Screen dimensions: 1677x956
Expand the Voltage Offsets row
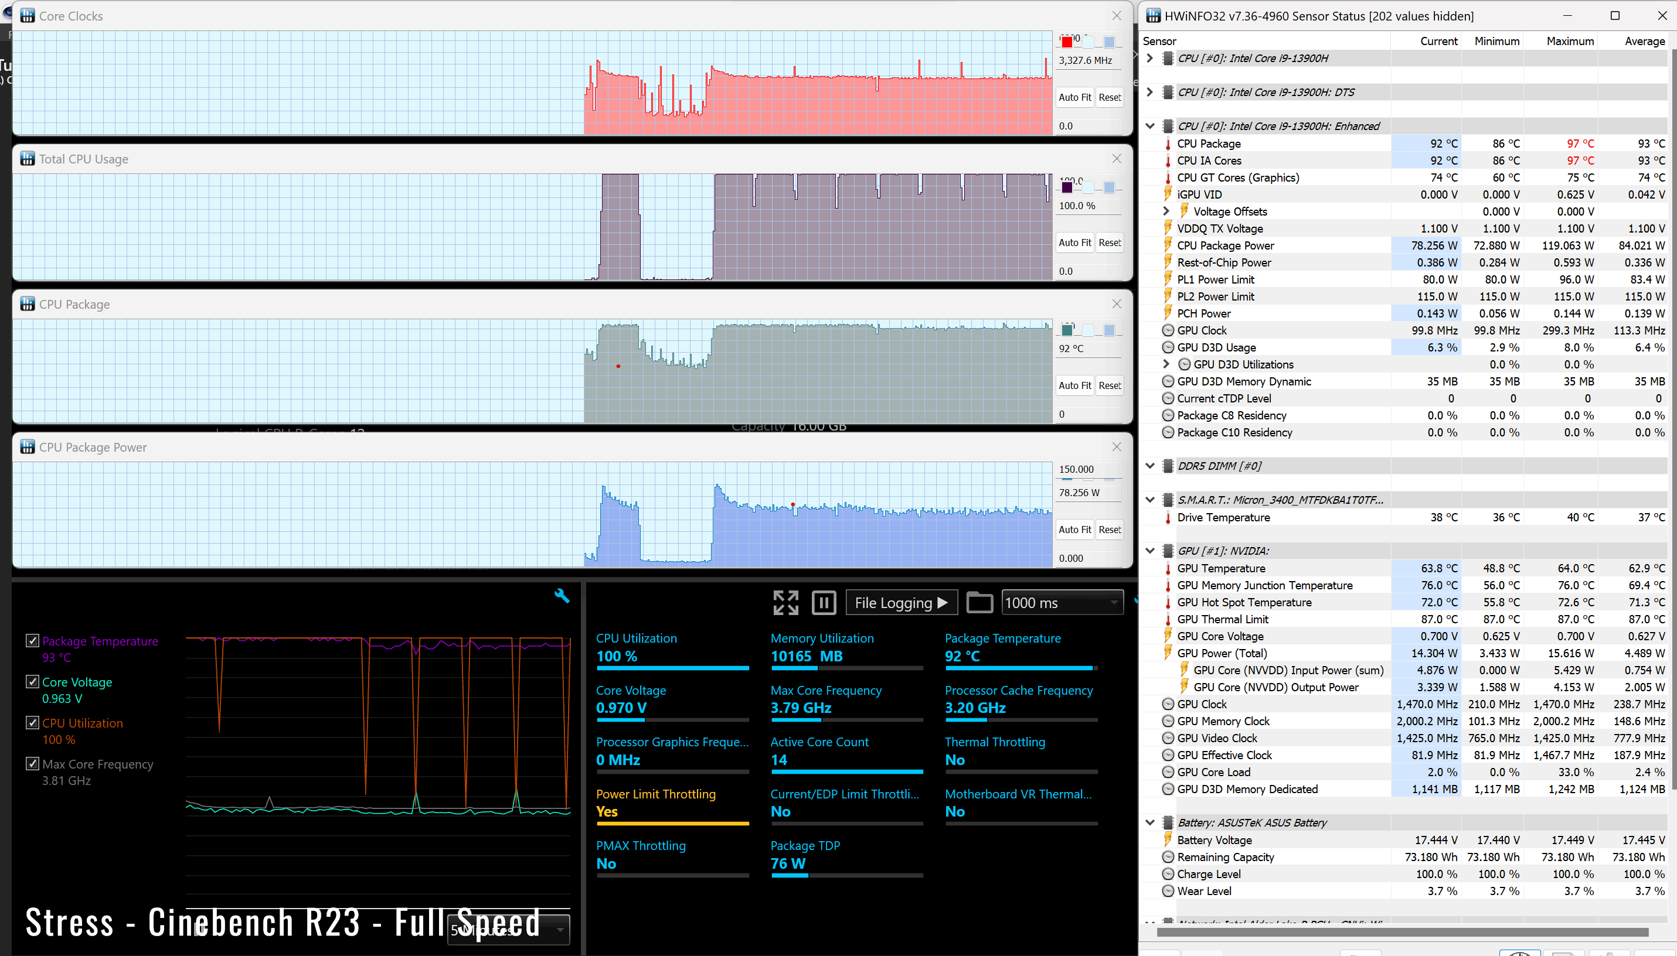click(x=1166, y=211)
